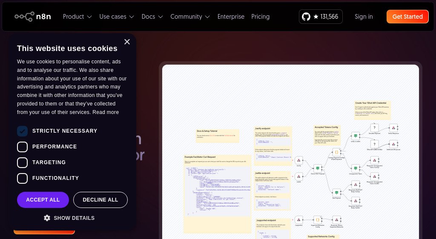Click the gear icon beside Show Details
The height and width of the screenshot is (239, 436).
point(47,218)
